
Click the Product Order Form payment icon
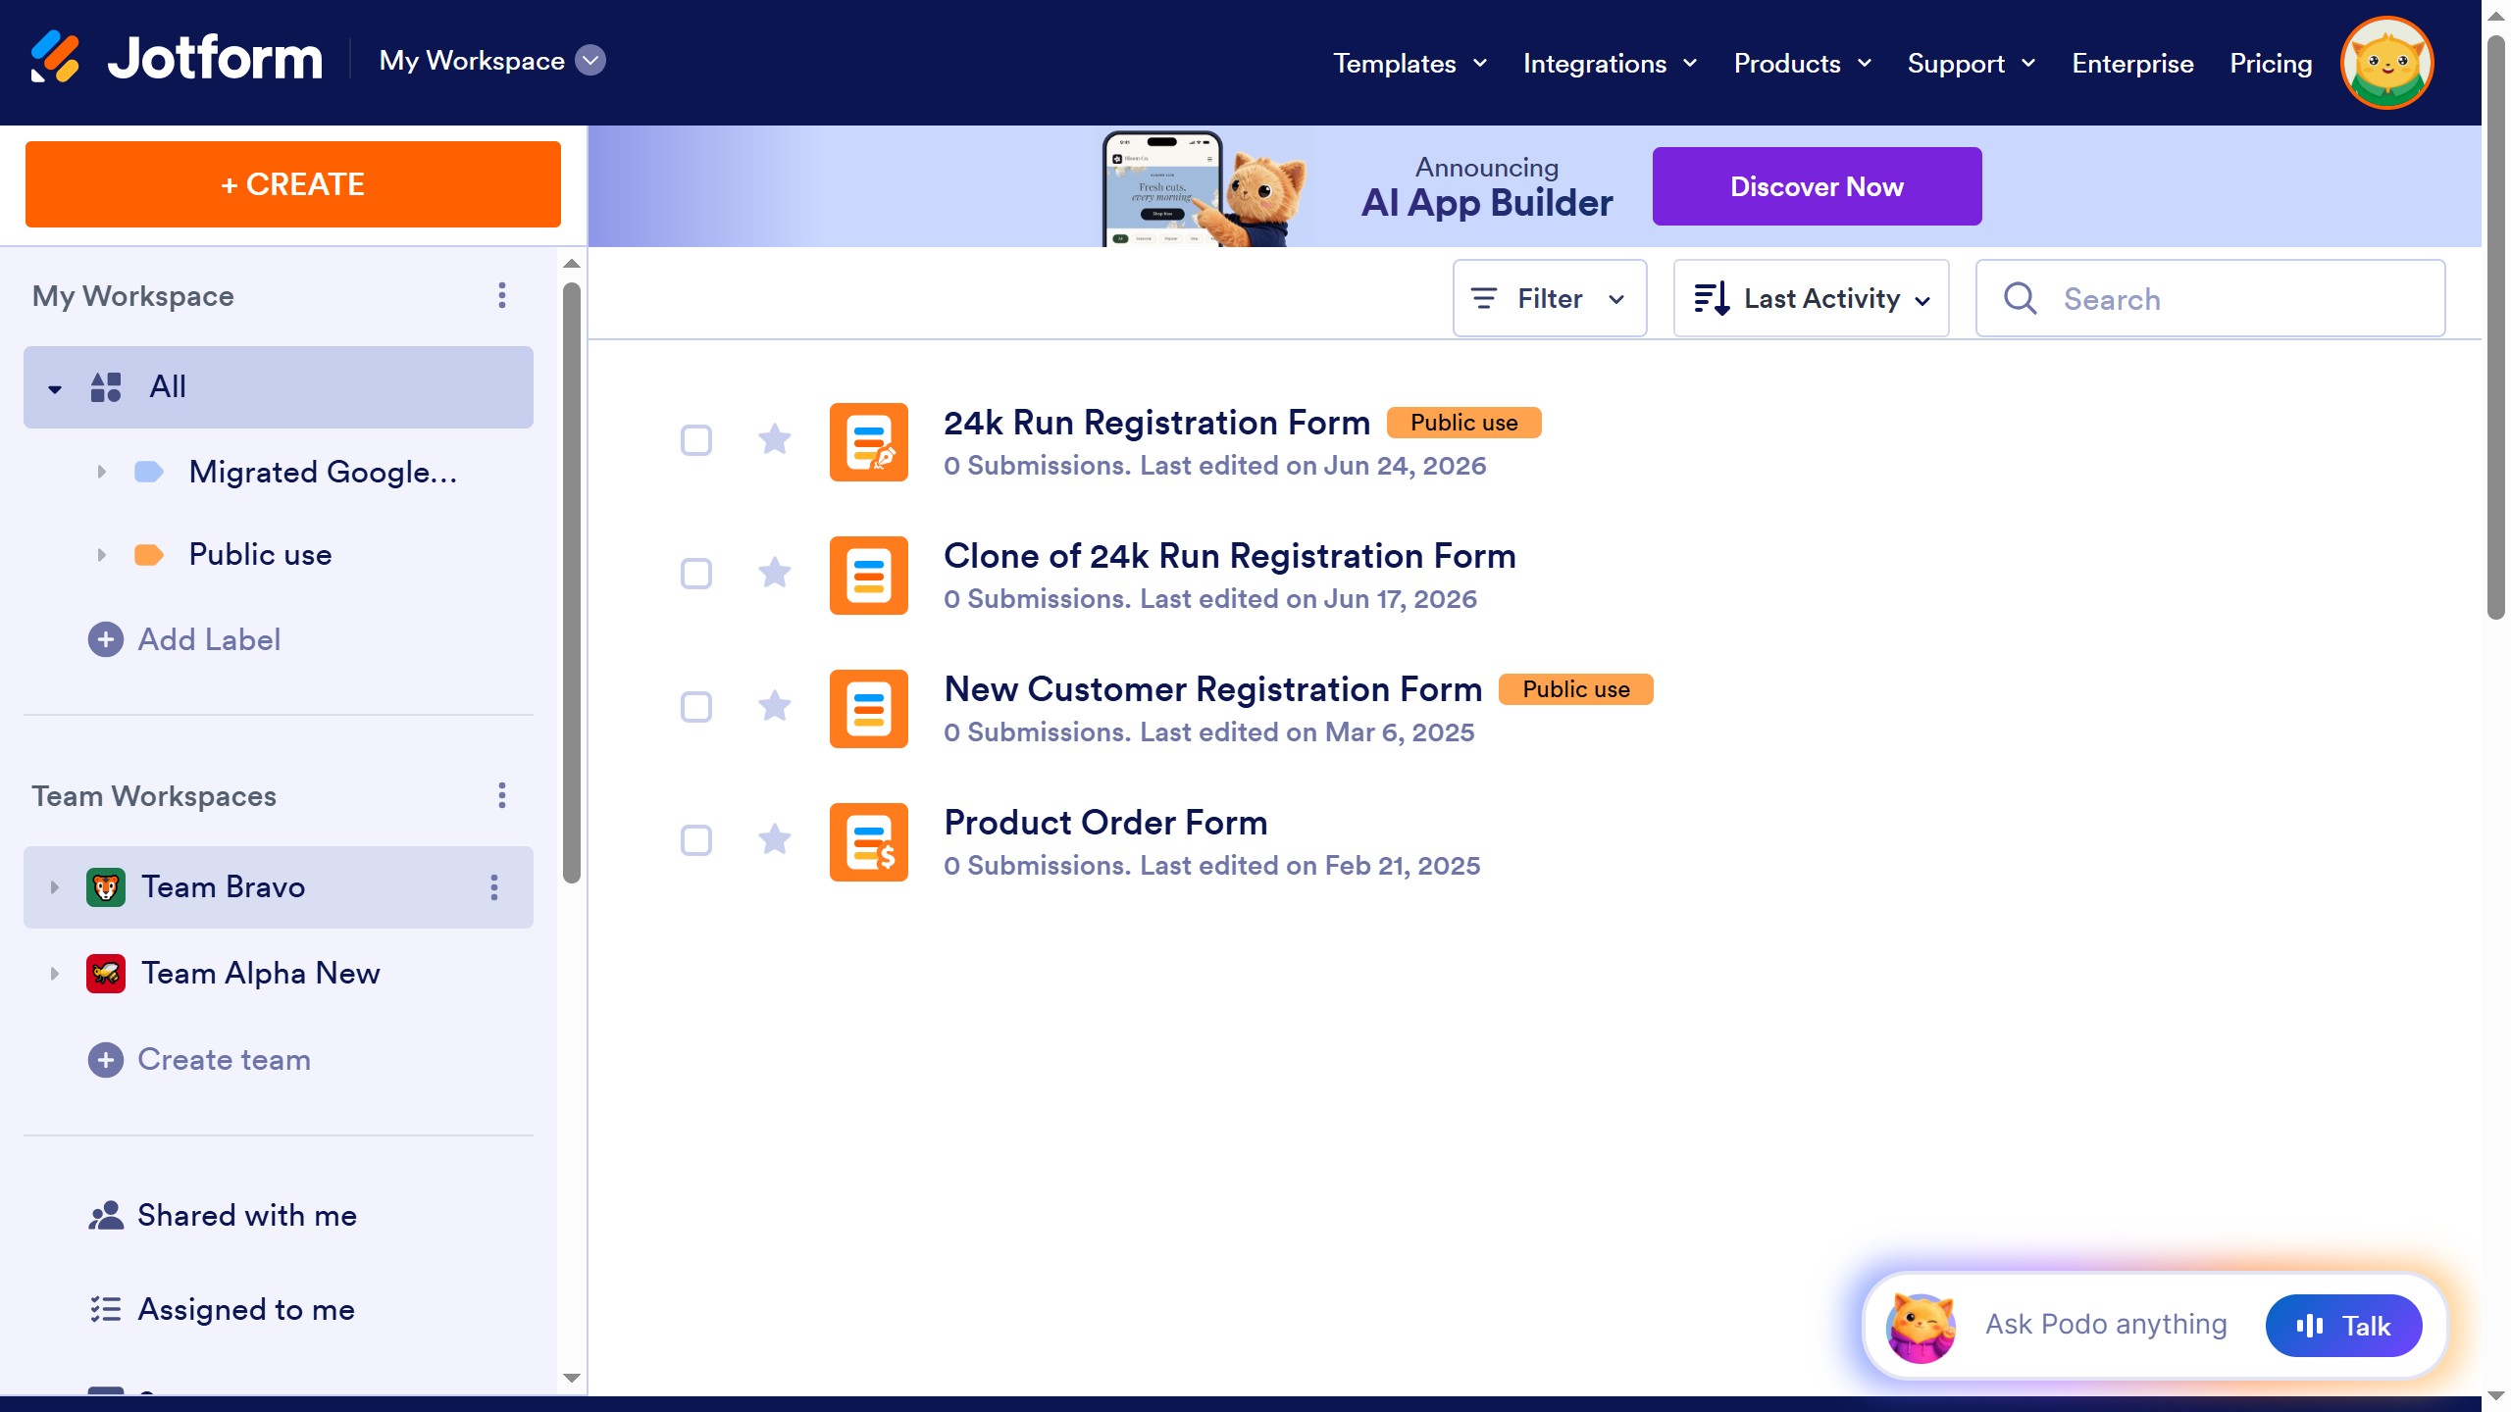[869, 842]
